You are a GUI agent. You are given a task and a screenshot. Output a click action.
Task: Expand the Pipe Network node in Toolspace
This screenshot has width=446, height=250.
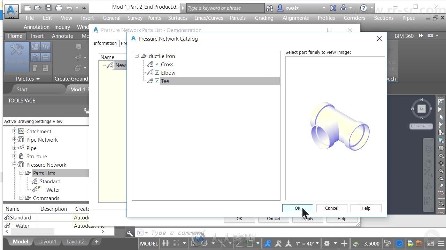click(x=14, y=140)
